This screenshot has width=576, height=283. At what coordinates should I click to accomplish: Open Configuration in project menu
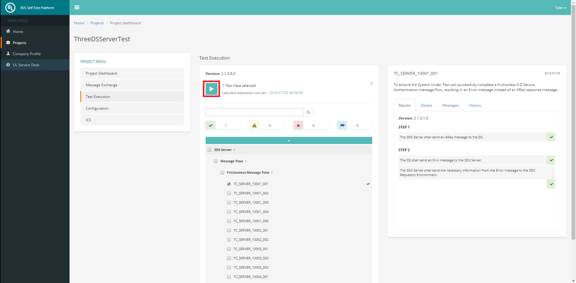click(x=132, y=108)
